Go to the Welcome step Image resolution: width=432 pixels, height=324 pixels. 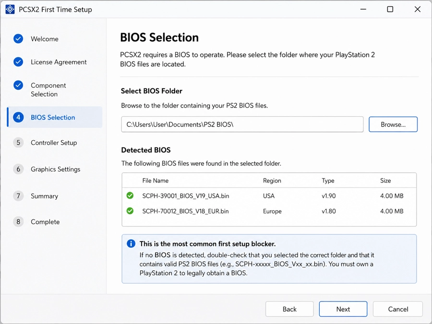tap(44, 39)
